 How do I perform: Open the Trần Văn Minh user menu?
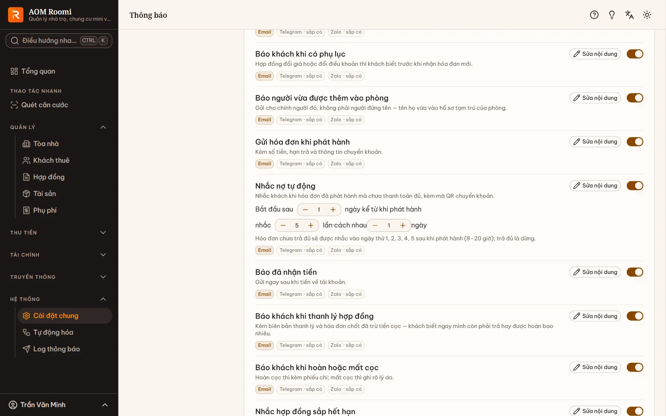coord(59,405)
